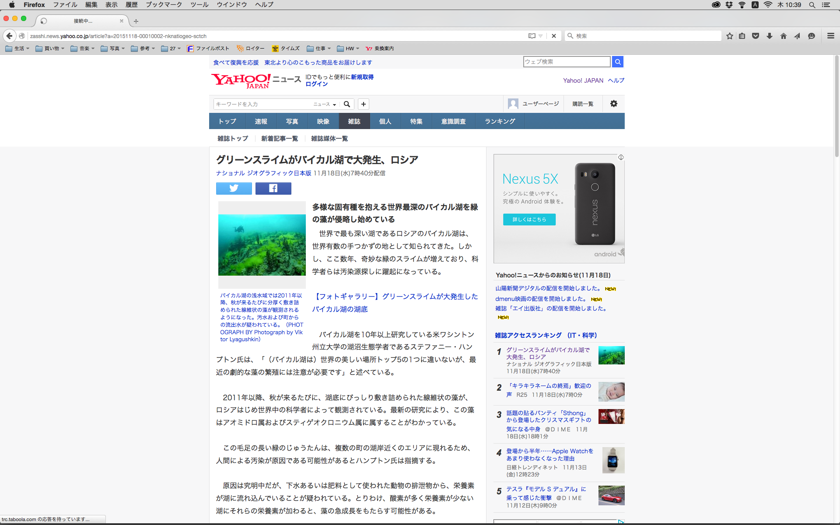Bookmark this page with the star icon
Image resolution: width=840 pixels, height=525 pixels.
729,36
